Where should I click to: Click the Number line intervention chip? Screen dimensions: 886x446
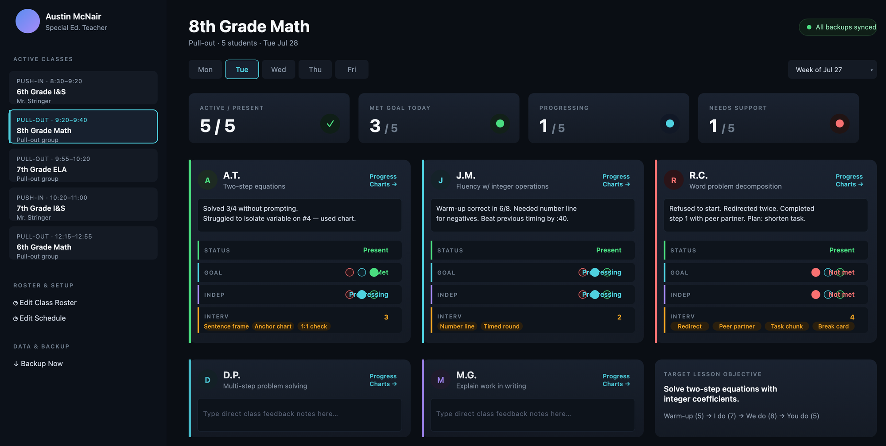(x=457, y=326)
